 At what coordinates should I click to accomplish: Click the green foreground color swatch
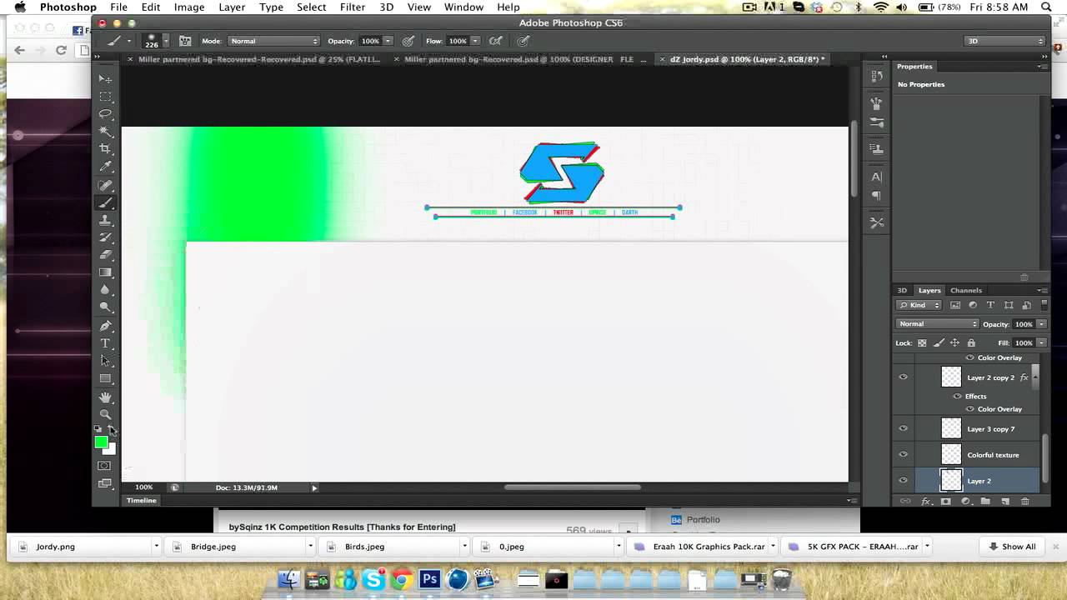[101, 442]
